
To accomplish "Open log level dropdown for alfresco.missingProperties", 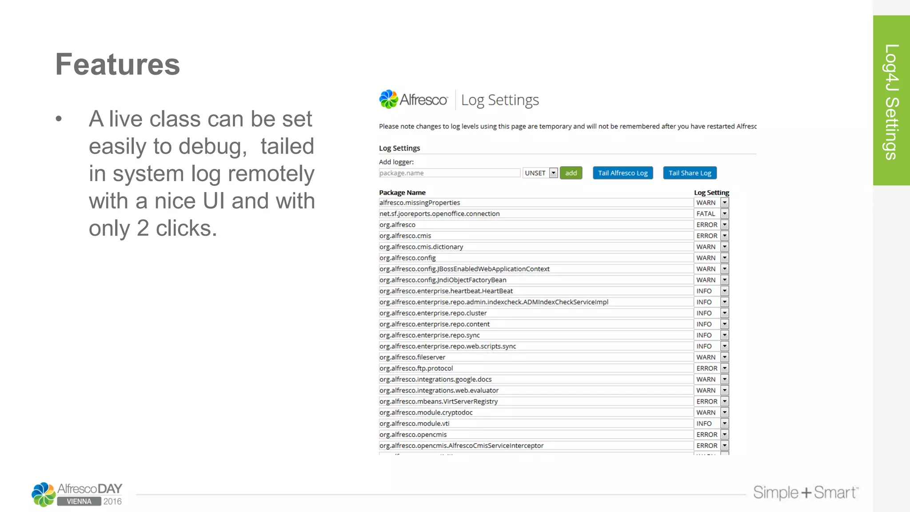I will point(711,203).
